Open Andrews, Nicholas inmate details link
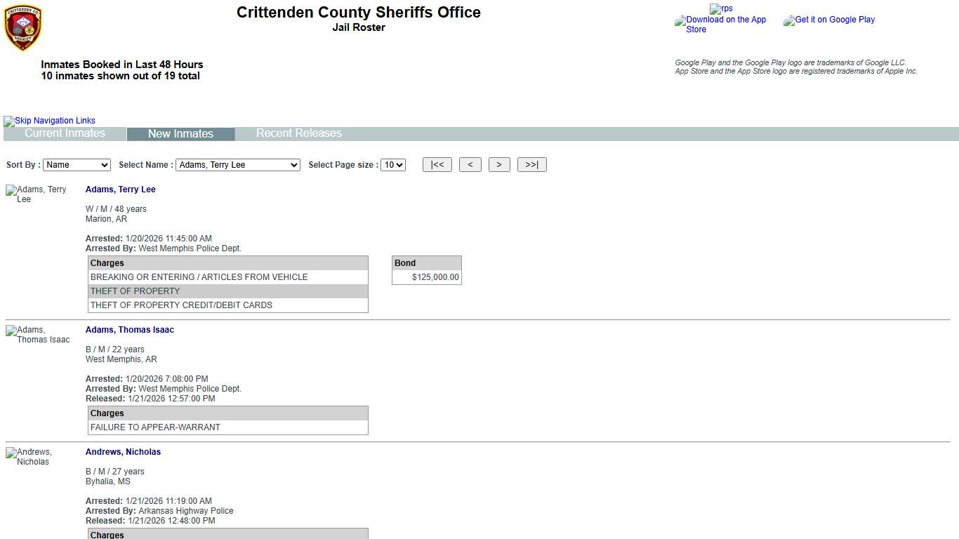The height and width of the screenshot is (539, 959). (x=123, y=452)
